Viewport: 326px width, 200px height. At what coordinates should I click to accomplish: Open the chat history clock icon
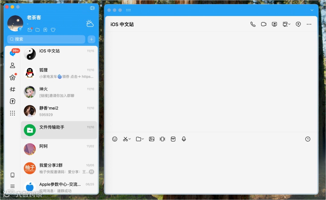coord(308,139)
